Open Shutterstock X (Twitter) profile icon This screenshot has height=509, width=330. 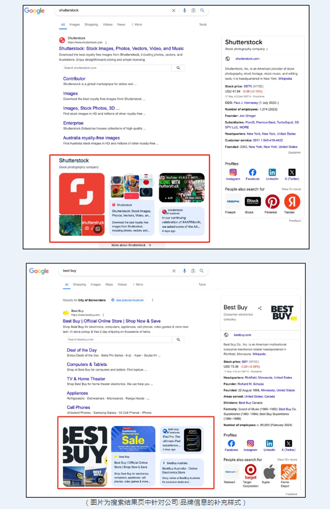(292, 172)
